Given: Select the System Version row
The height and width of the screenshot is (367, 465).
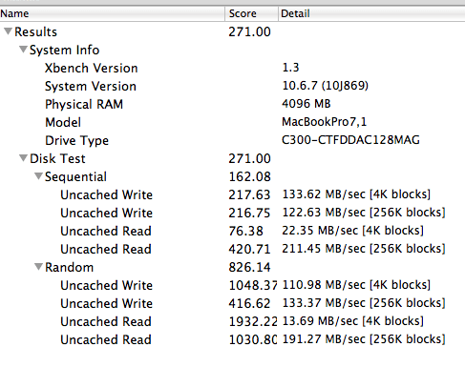Looking at the screenshot, I should click(232, 86).
